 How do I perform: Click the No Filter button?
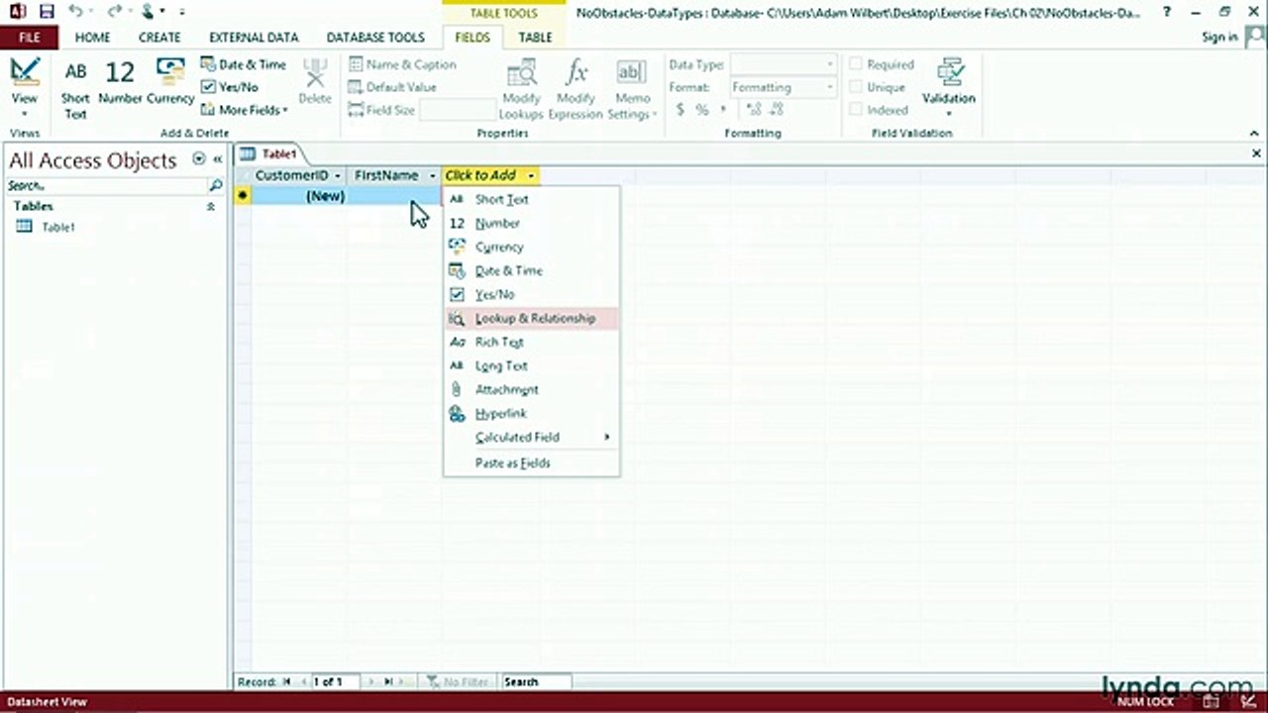pos(459,681)
